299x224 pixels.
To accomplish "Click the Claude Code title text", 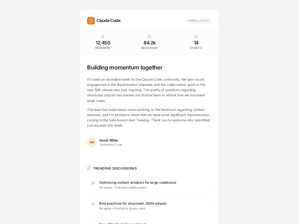I will tap(108, 21).
